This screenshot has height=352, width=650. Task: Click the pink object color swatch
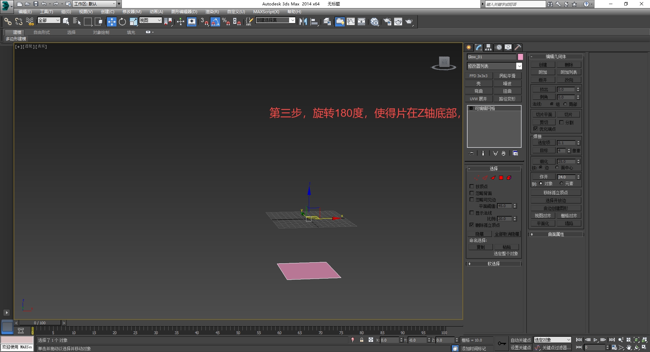[520, 57]
